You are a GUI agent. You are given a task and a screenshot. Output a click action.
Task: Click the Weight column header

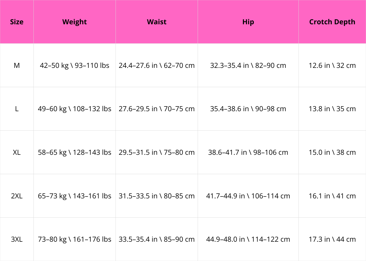[x=75, y=22]
